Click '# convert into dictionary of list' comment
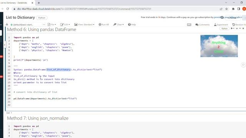Image resolution: width=246 pixels, height=138 pixels. (35, 92)
